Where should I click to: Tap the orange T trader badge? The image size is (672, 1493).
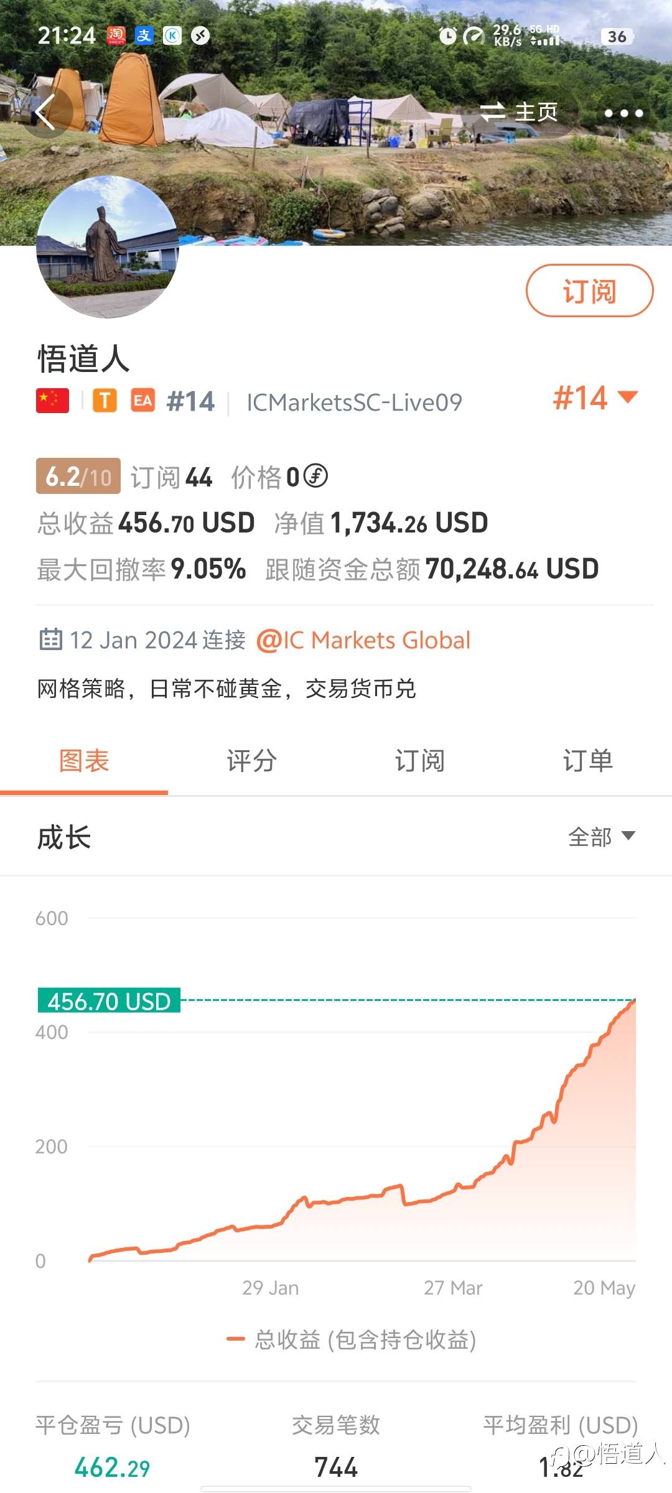pos(105,401)
